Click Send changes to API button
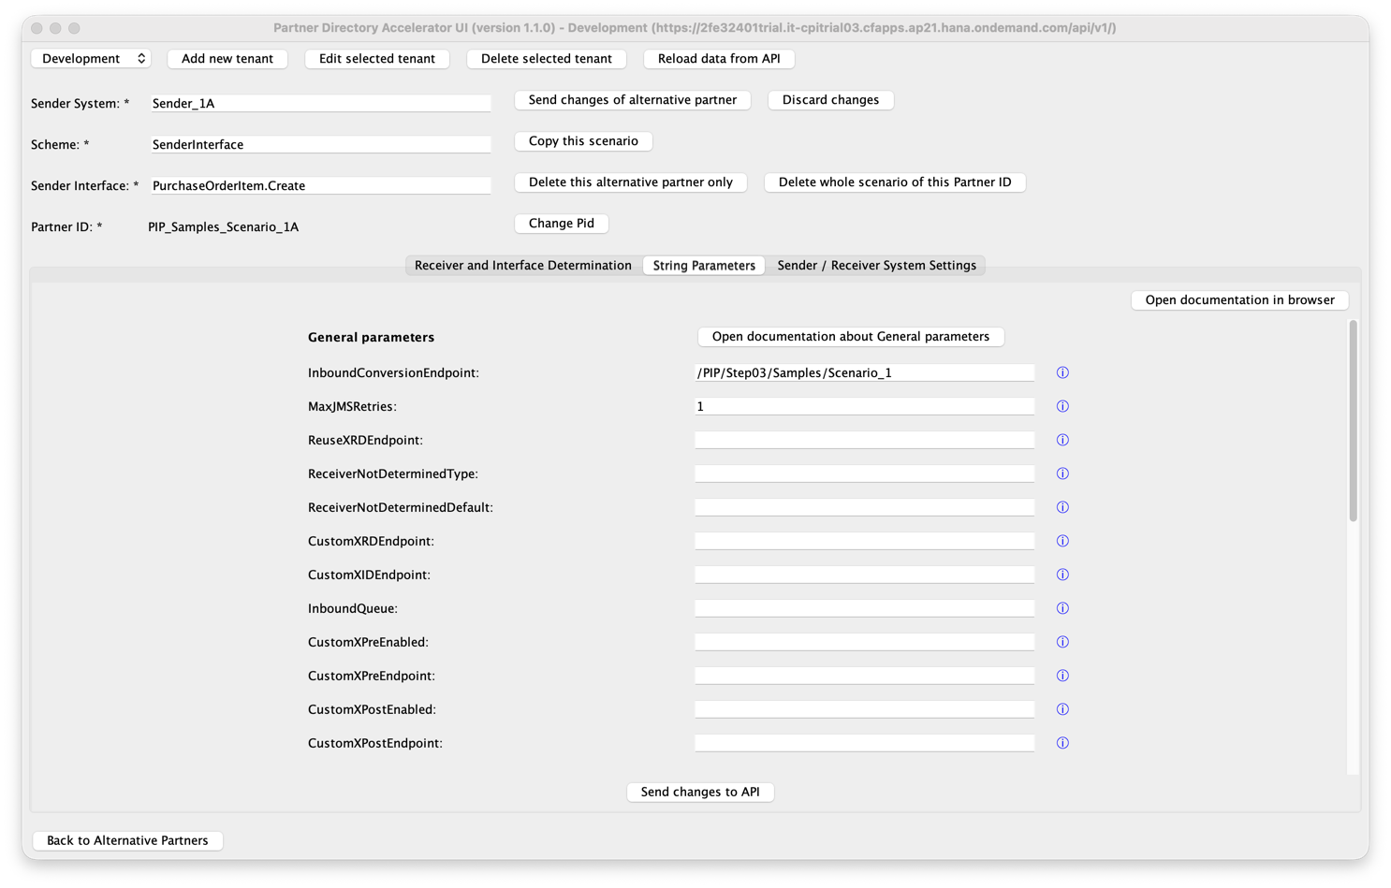This screenshot has width=1391, height=888. click(x=700, y=792)
